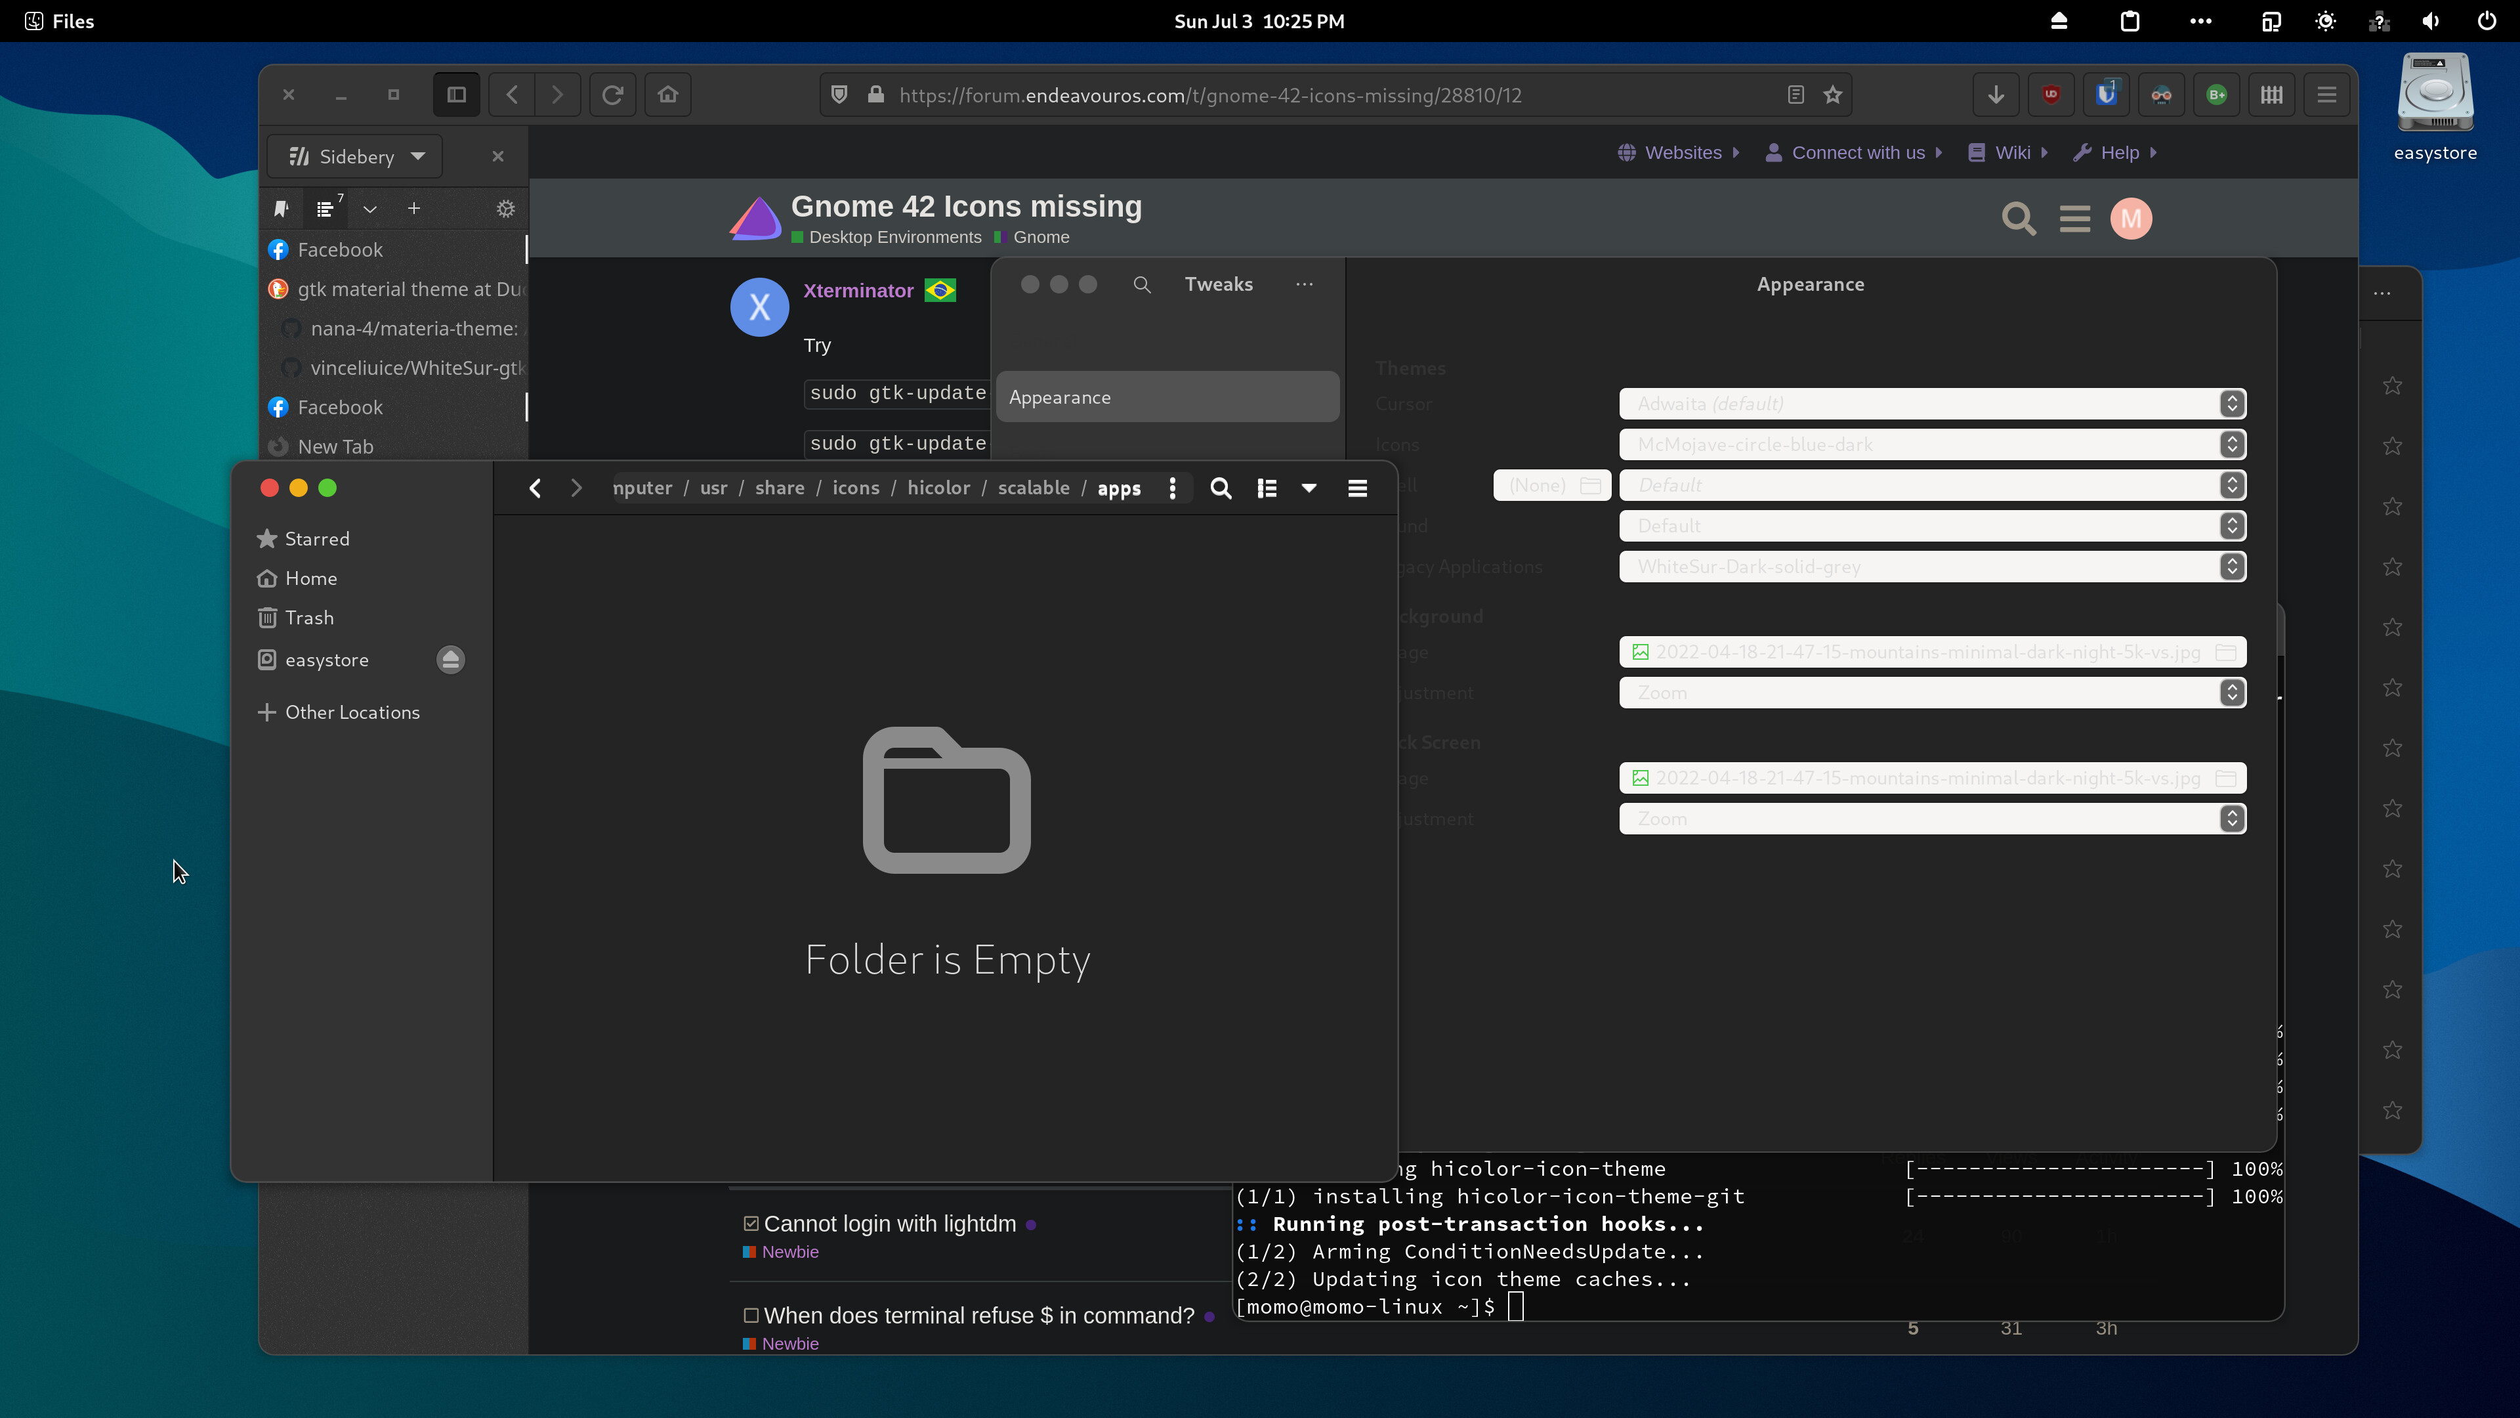The height and width of the screenshot is (1418, 2520).
Task: Open Lock Screen Adjustment Zoom dropdown
Action: coord(1932,819)
